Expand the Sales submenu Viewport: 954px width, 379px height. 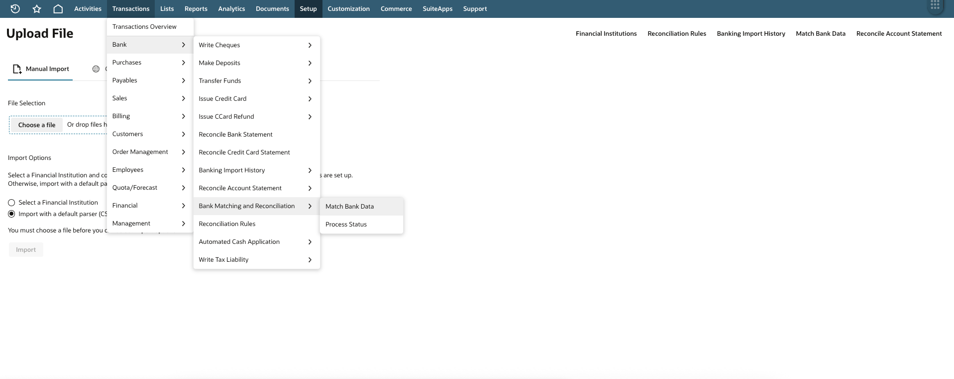tap(150, 98)
